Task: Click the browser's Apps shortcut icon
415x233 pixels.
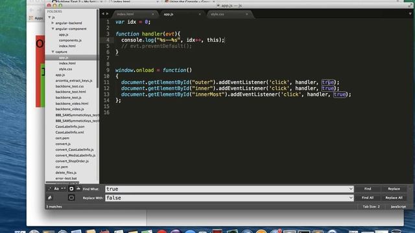Action: (31, 18)
